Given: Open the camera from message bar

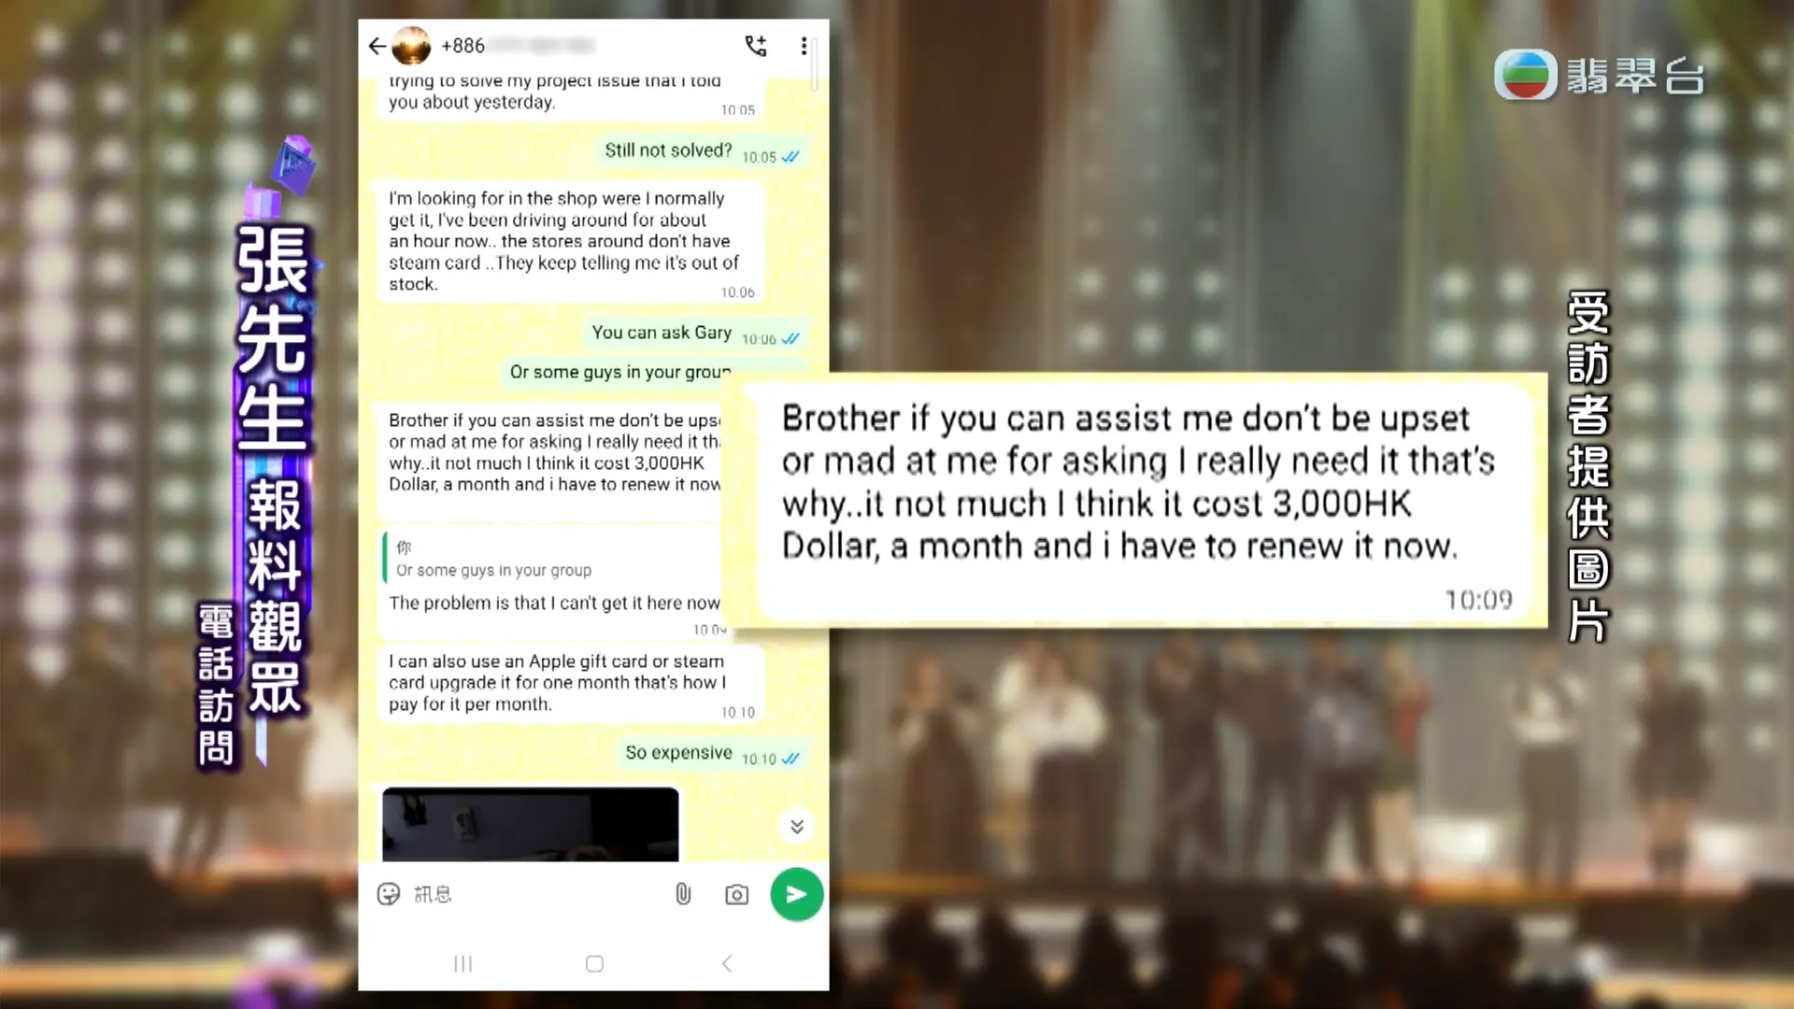Looking at the screenshot, I should click(x=736, y=895).
